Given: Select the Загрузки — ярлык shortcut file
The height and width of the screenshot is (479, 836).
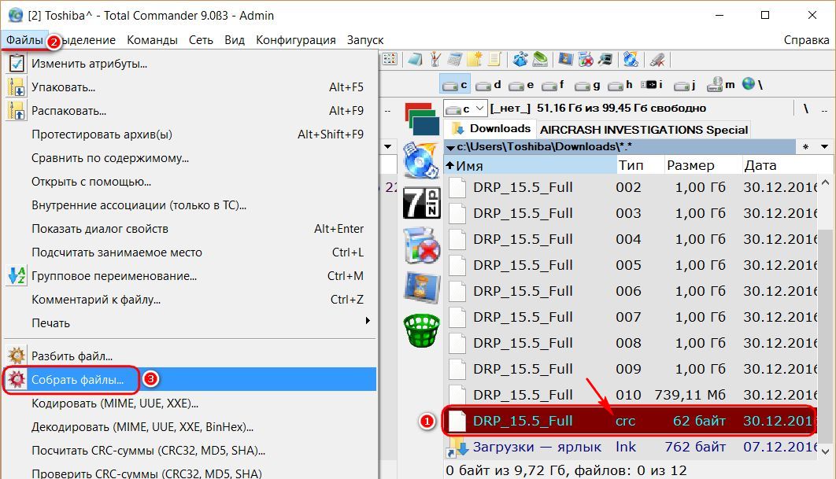Looking at the screenshot, I should pyautogui.click(x=630, y=447).
